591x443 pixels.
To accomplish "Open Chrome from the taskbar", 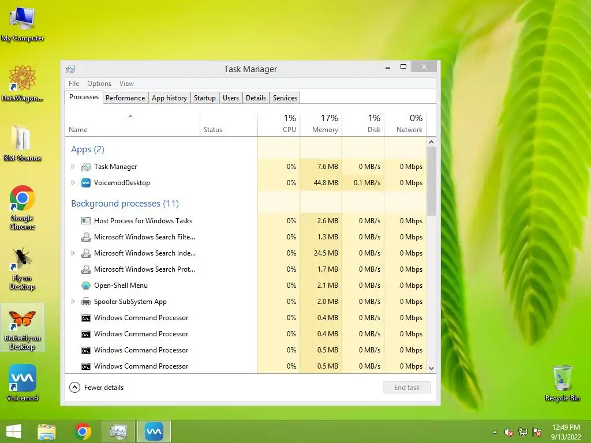I will tap(83, 431).
